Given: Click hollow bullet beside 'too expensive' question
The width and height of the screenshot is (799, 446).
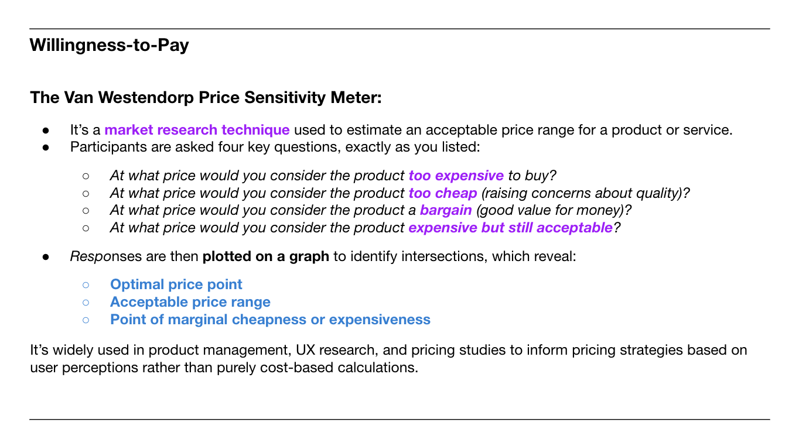Looking at the screenshot, I should coord(86,176).
